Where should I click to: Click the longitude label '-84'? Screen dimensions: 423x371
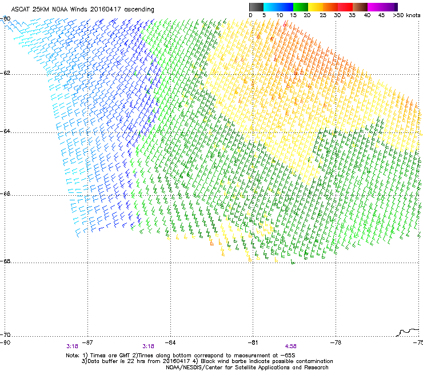point(170,342)
